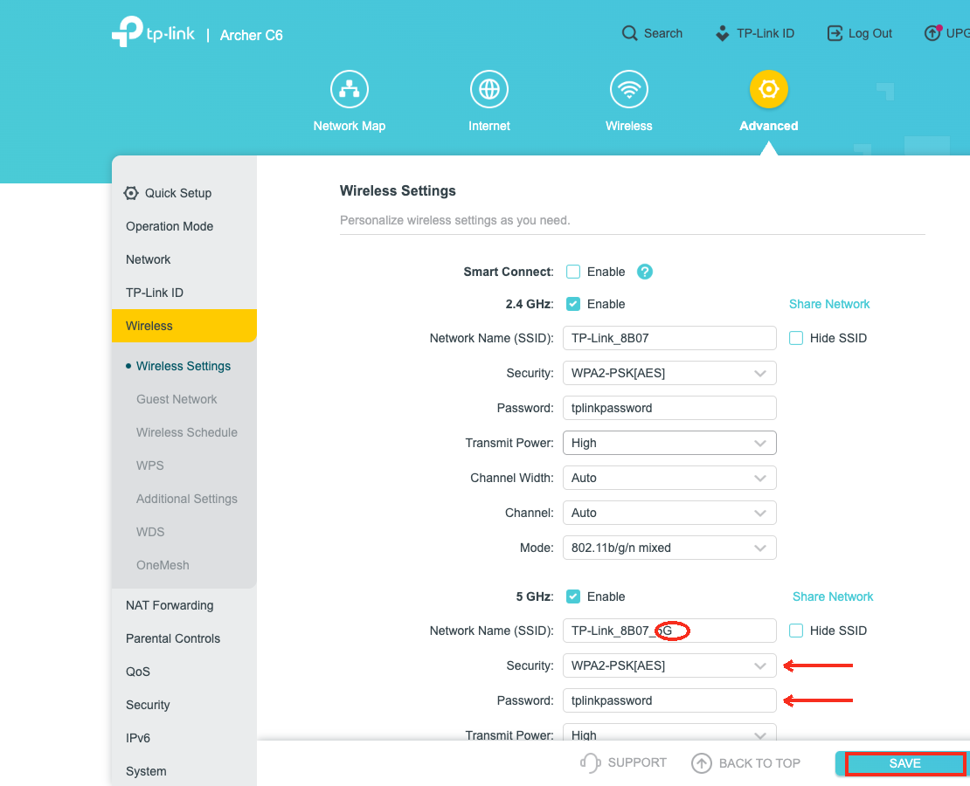Check Hide SSID for 2.4 GHz network
The height and width of the screenshot is (786, 970).
(795, 338)
